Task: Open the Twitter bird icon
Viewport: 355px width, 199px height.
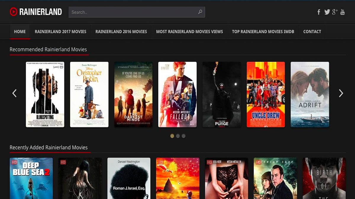Action: pos(327,12)
